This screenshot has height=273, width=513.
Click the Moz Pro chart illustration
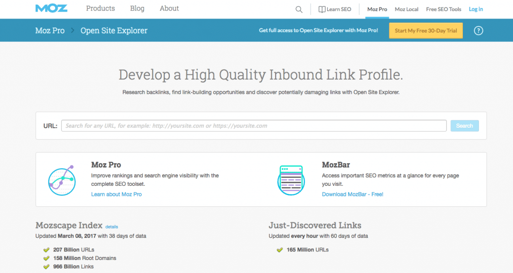(x=62, y=180)
